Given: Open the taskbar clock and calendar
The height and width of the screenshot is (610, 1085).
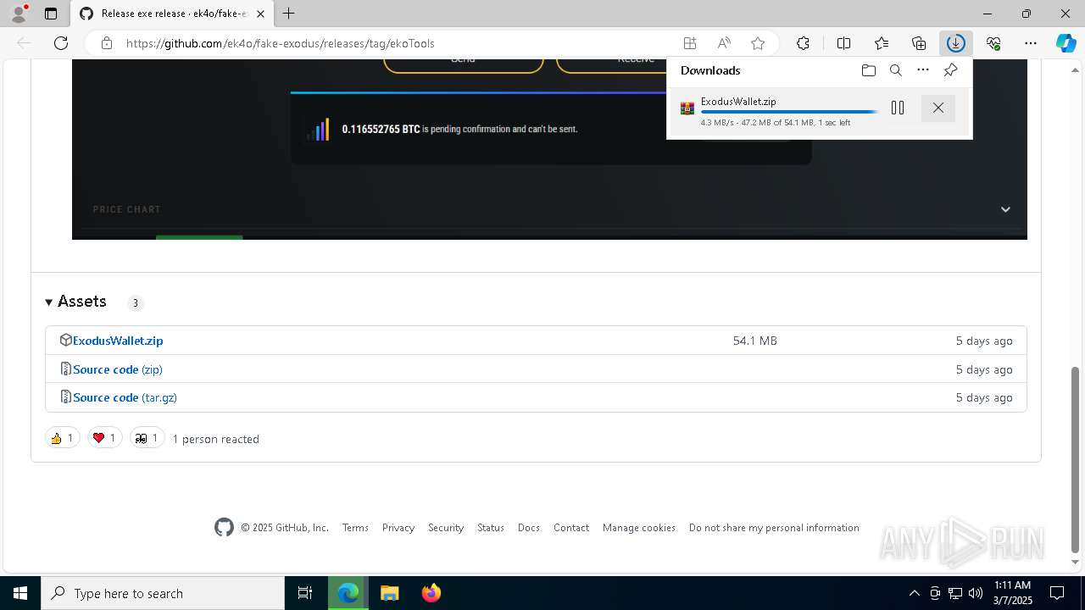Looking at the screenshot, I should (x=1012, y=593).
